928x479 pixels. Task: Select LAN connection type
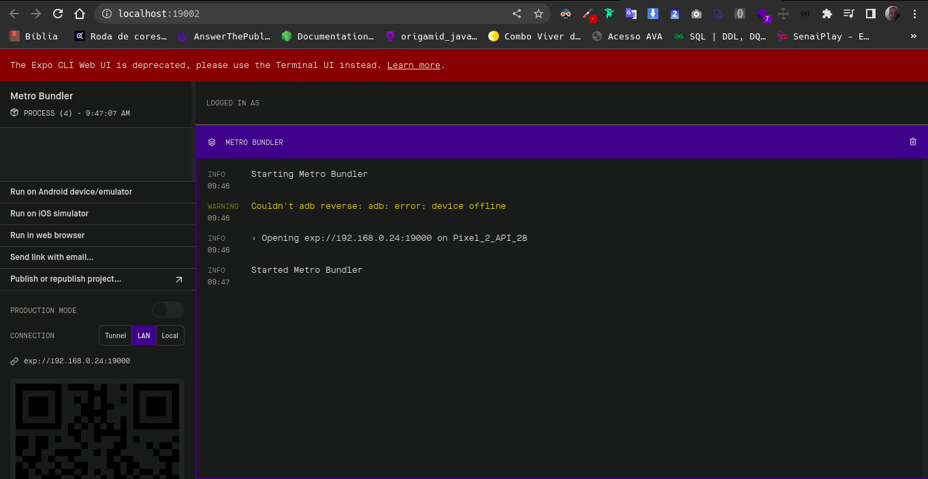144,335
